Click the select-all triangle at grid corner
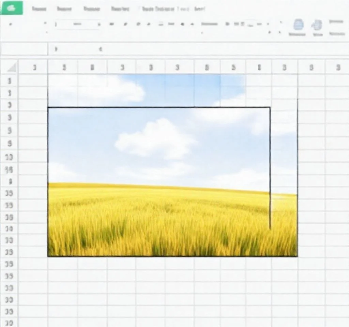Image resolution: width=349 pixels, height=327 pixels. coord(12,67)
